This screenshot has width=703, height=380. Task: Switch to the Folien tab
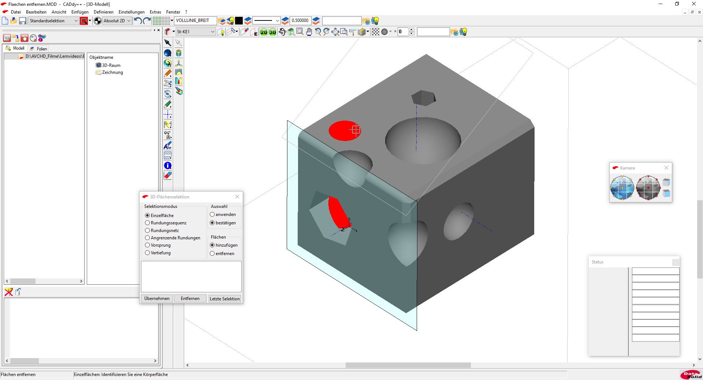tap(38, 49)
